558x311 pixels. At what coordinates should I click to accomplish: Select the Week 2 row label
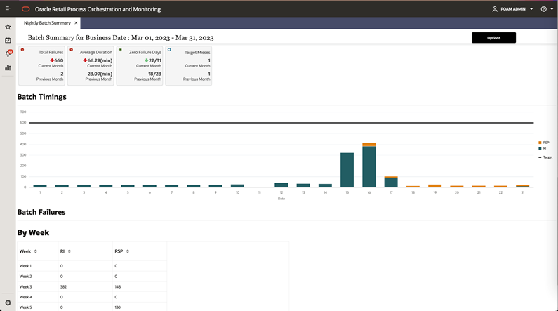(25, 277)
